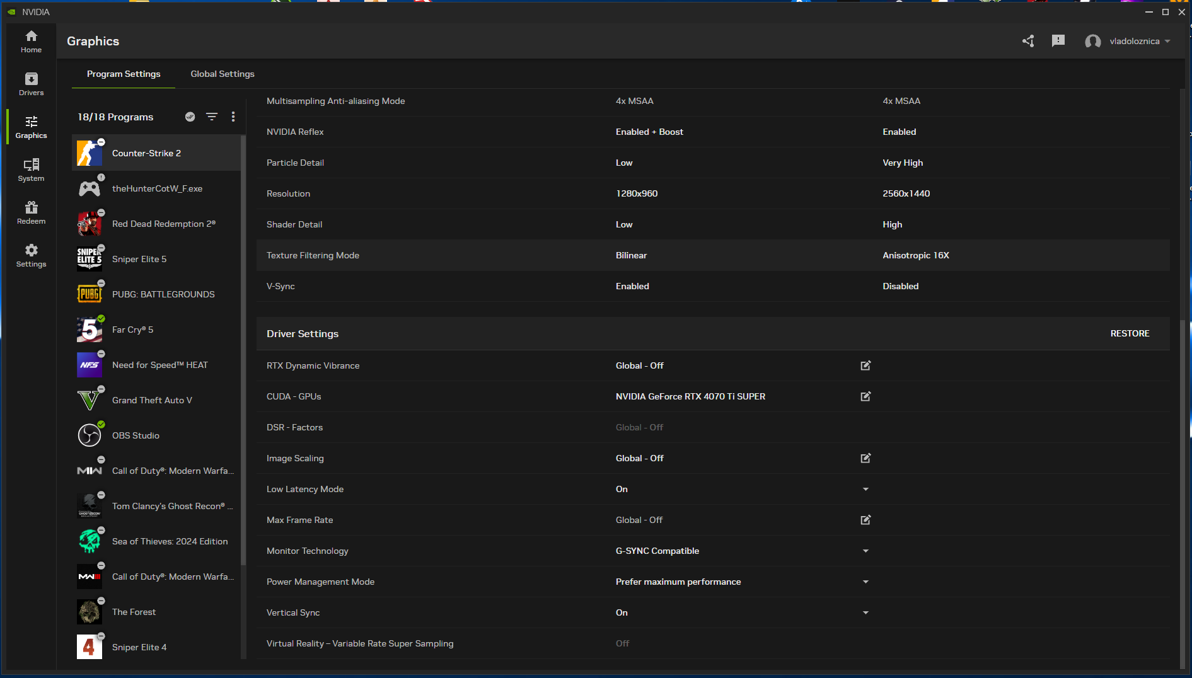Edit RTX Dynamic Vibrance setting
The image size is (1192, 678).
tap(865, 365)
